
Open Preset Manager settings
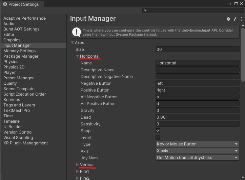(x=18, y=78)
